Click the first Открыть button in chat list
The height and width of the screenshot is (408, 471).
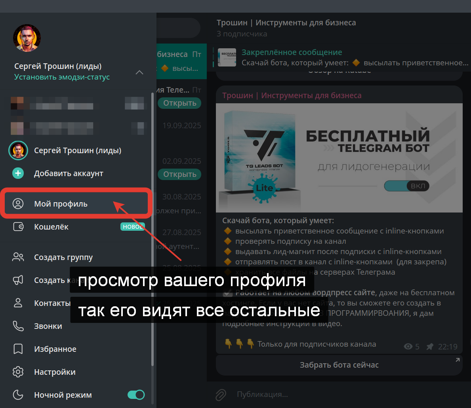click(x=179, y=103)
